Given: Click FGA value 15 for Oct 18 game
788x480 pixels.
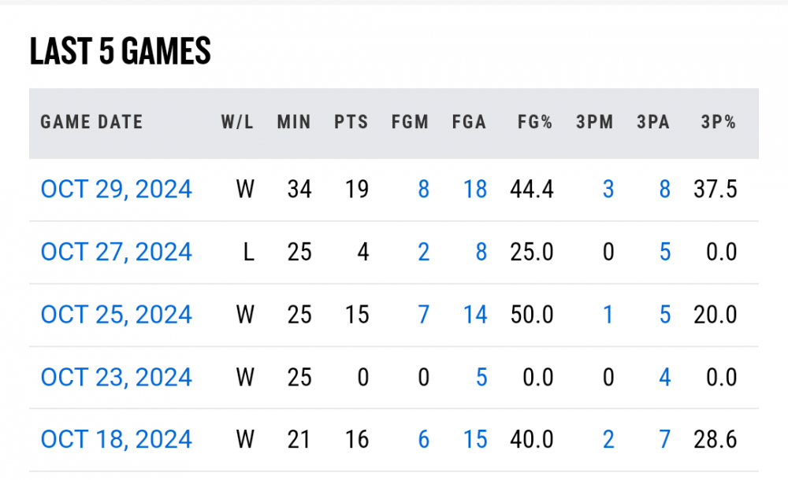Looking at the screenshot, I should tap(475, 439).
